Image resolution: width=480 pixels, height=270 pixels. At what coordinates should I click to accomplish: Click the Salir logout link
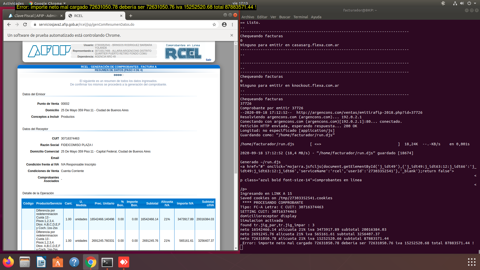[x=208, y=60]
